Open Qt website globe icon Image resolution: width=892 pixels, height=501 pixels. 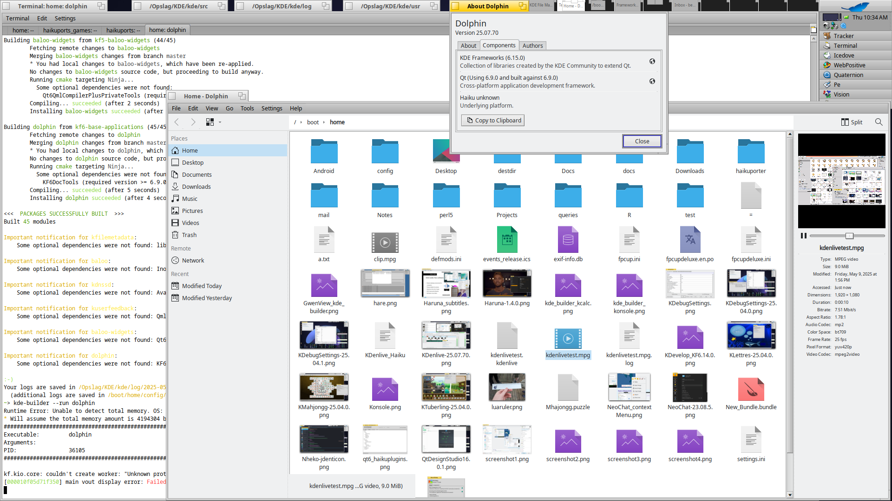coord(652,81)
